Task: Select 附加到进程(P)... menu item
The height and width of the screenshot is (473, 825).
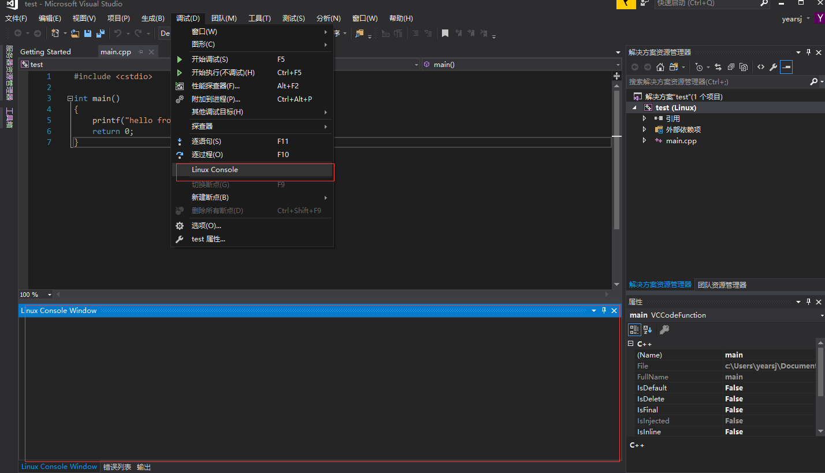Action: (x=252, y=99)
